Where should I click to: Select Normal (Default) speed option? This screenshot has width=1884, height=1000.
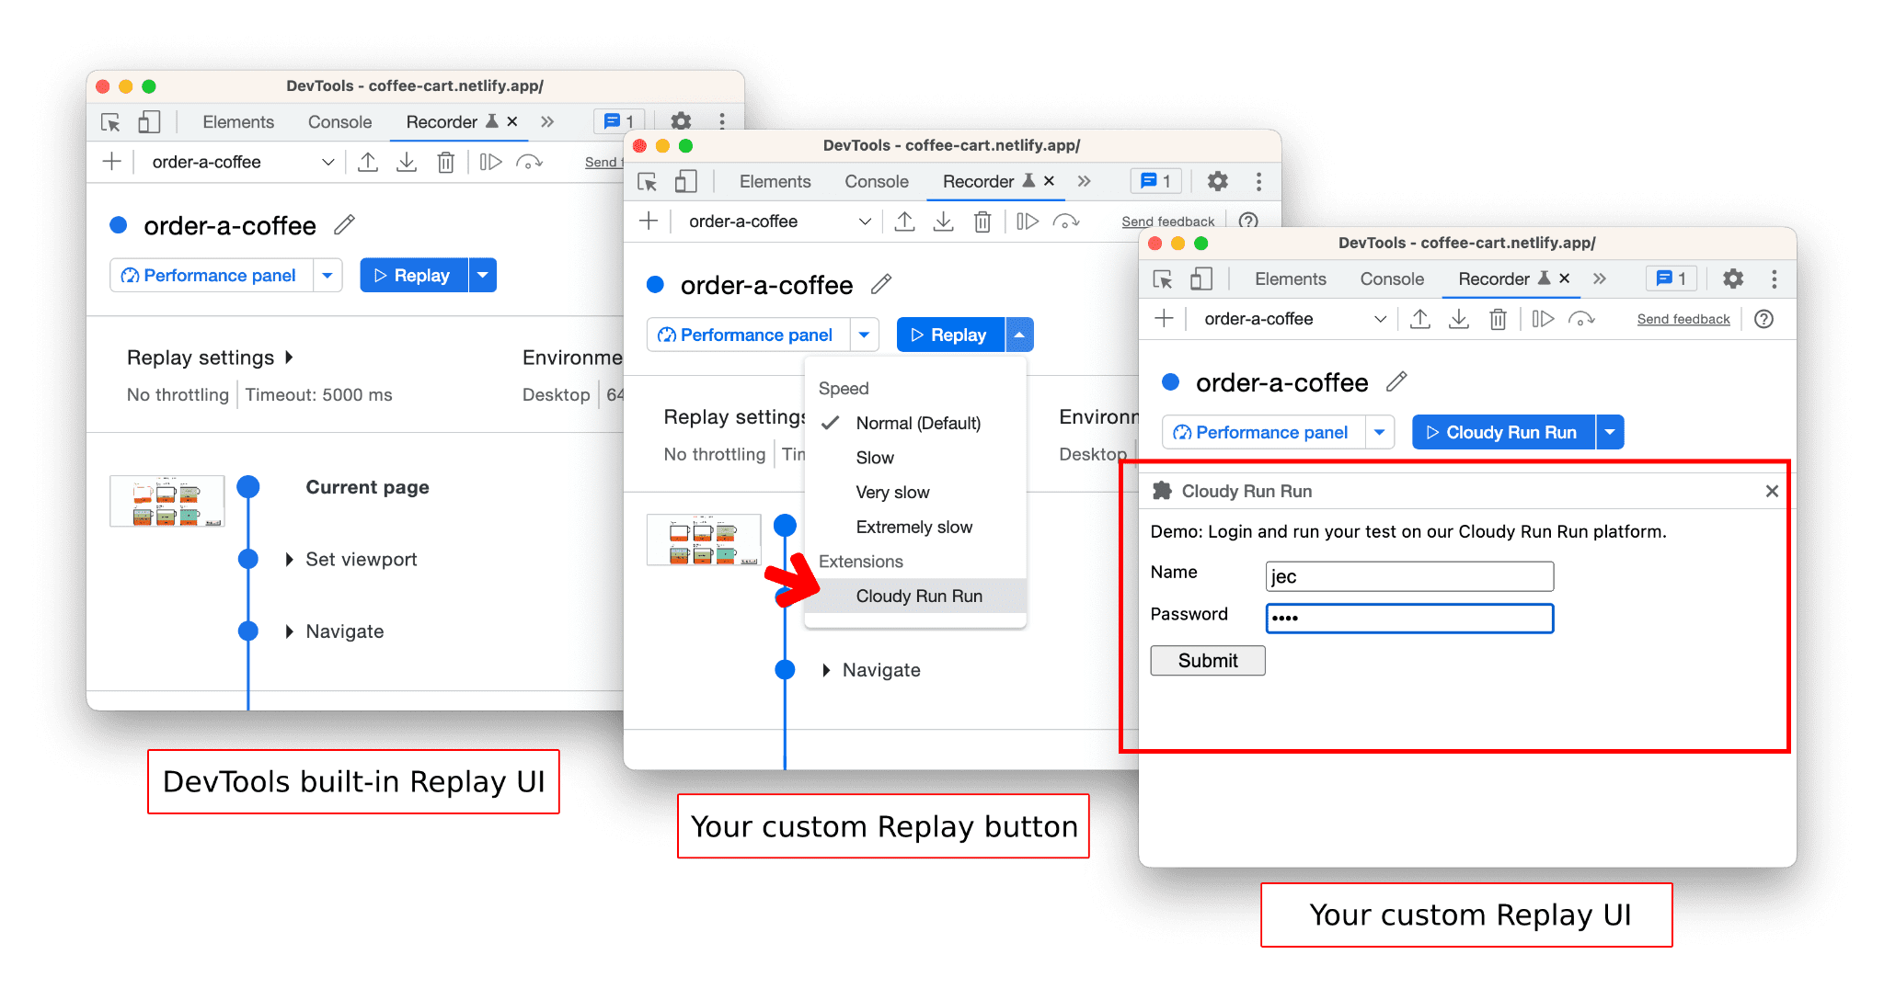click(x=916, y=422)
